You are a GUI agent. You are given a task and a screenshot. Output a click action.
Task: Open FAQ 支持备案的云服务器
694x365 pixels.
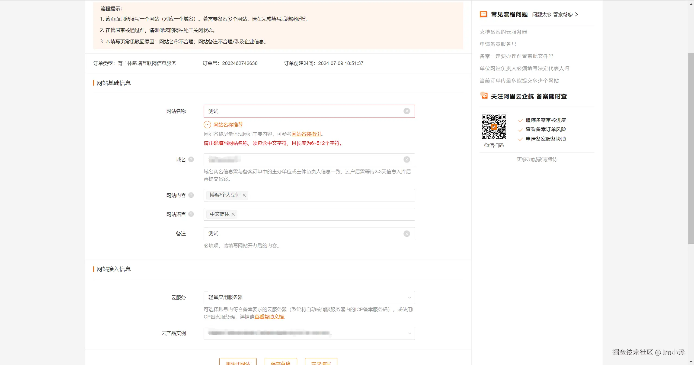503,32
